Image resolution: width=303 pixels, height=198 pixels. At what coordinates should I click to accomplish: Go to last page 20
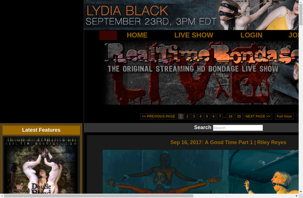[239, 116]
